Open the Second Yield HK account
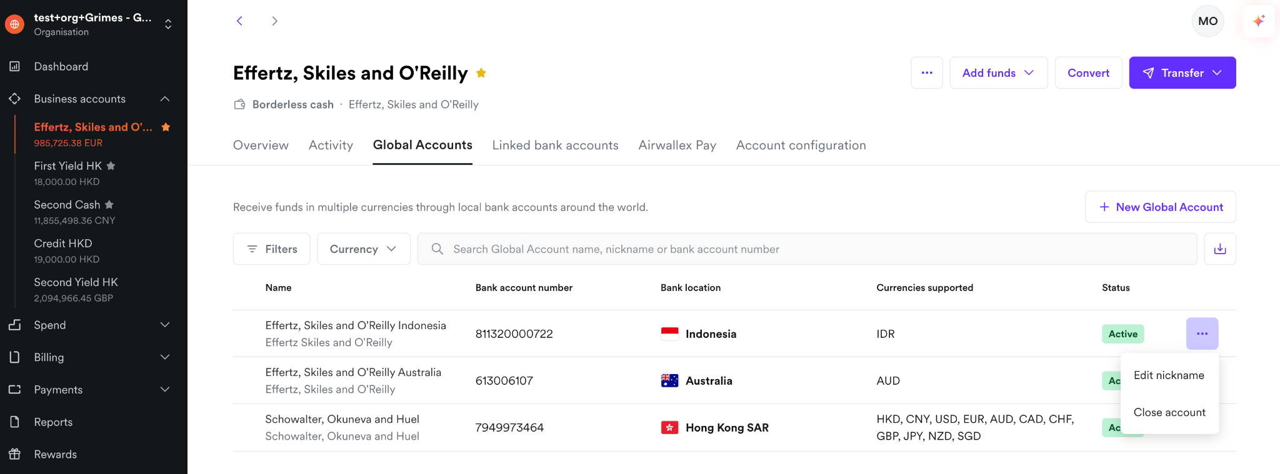This screenshot has width=1280, height=474. click(x=76, y=289)
